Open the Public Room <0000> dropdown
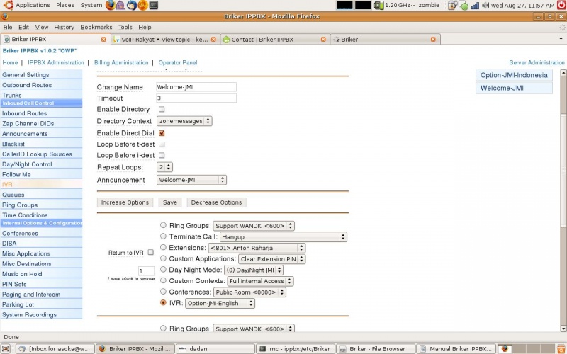Viewport: 567px width, 354px height. [249, 292]
